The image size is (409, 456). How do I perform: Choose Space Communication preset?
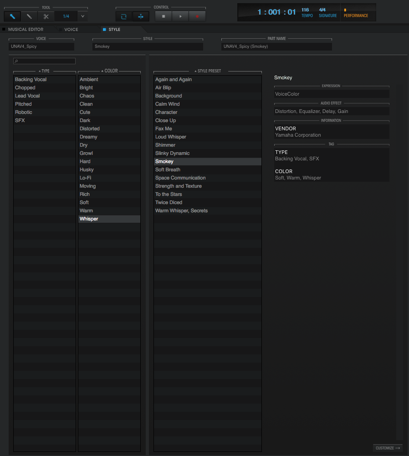pyautogui.click(x=208, y=178)
